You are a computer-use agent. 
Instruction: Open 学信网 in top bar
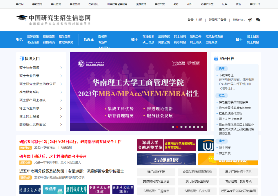[20, 4]
